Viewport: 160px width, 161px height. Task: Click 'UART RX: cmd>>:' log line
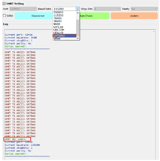tap(16, 139)
